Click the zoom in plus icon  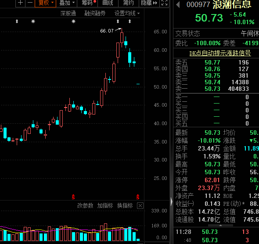(x=20, y=3)
